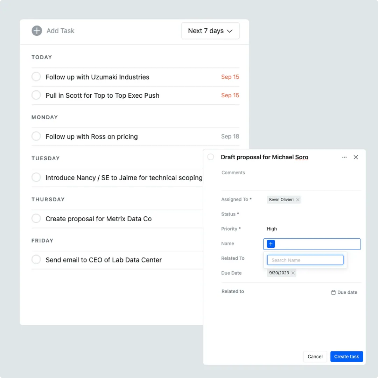Click Sep 15 date on Uzumaki task
Viewport: 378px width, 378px height.
pyautogui.click(x=230, y=77)
